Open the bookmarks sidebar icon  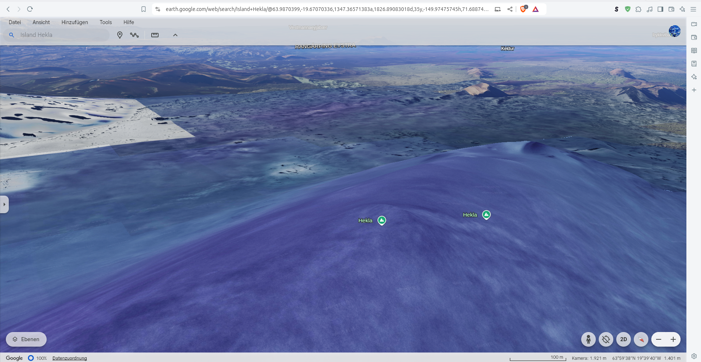click(x=694, y=64)
